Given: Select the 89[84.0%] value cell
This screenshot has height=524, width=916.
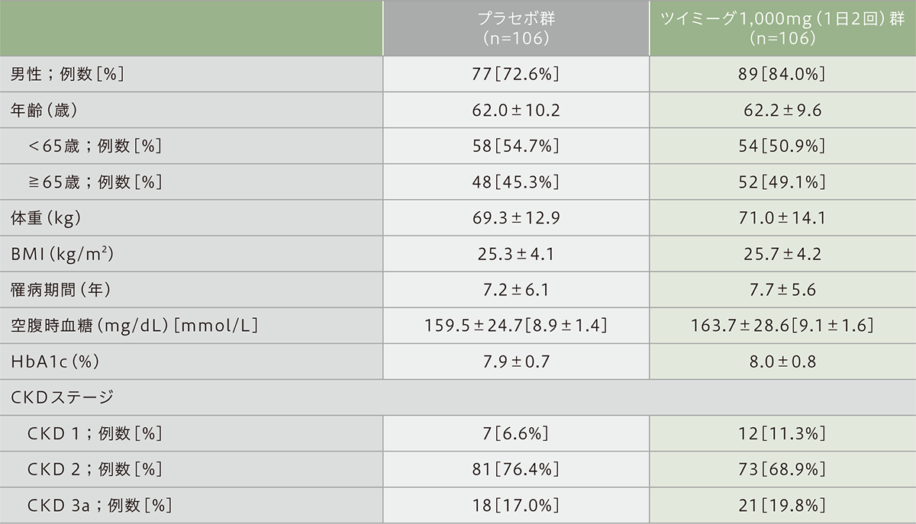Looking at the screenshot, I should point(782,74).
